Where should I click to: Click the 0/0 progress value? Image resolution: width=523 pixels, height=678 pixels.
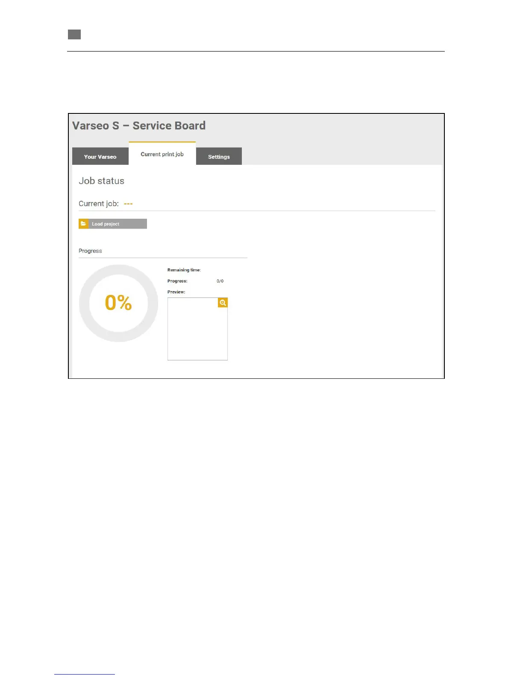point(220,281)
